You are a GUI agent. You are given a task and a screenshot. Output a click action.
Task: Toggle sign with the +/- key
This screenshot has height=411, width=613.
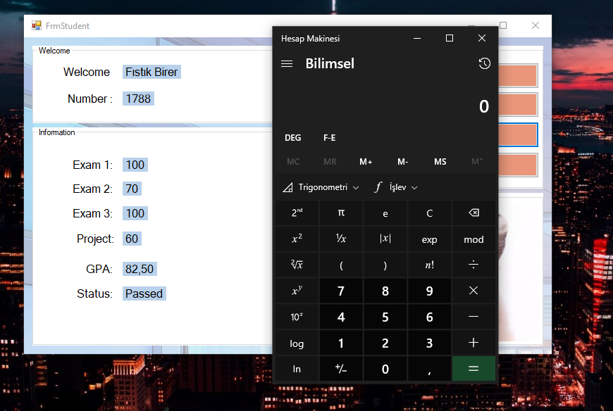[x=341, y=369]
